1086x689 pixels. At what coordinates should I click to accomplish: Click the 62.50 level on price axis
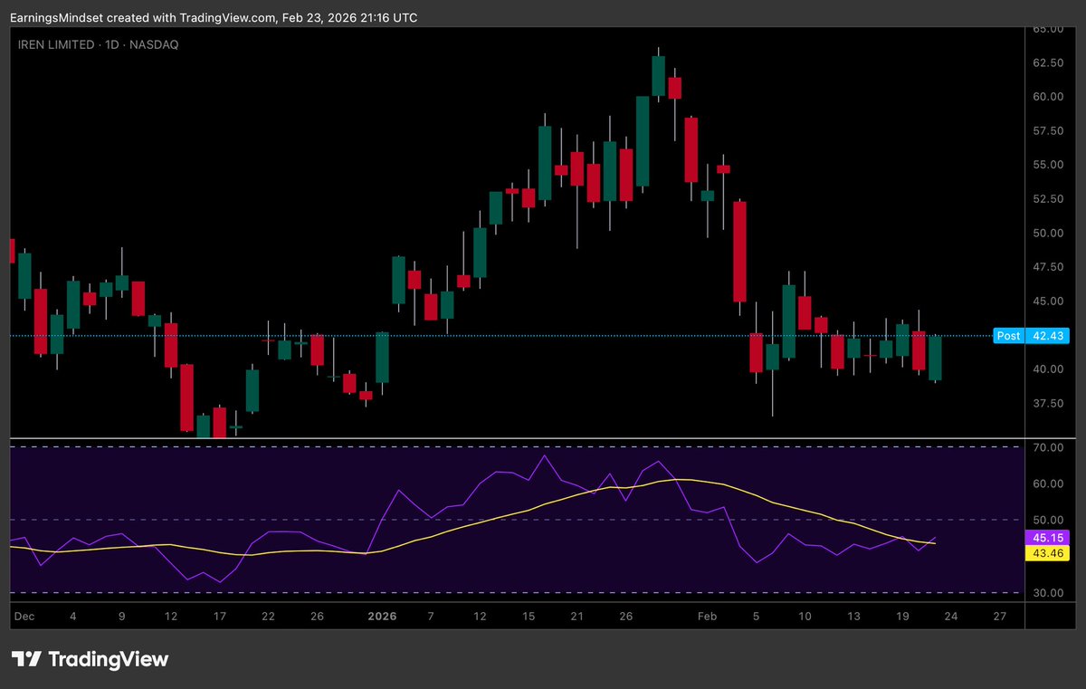(x=1047, y=62)
